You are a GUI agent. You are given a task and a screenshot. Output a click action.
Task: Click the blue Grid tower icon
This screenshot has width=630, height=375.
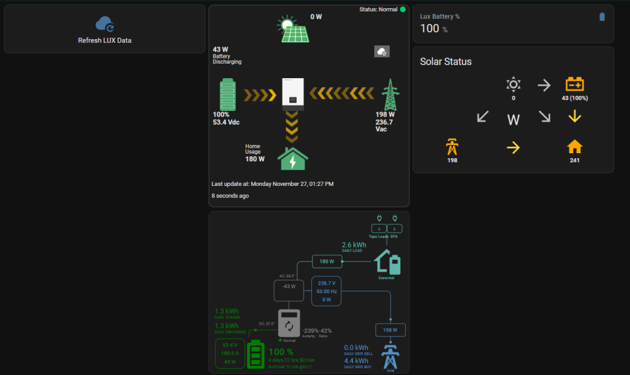point(390,357)
